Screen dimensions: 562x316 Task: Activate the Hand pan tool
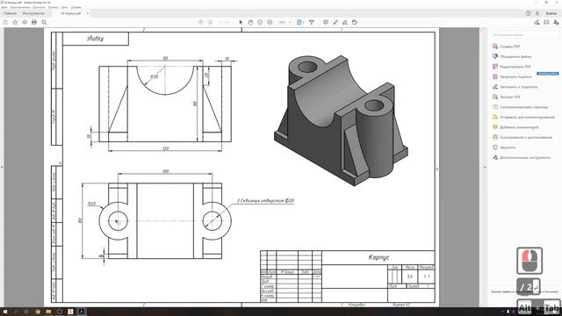pyautogui.click(x=250, y=22)
